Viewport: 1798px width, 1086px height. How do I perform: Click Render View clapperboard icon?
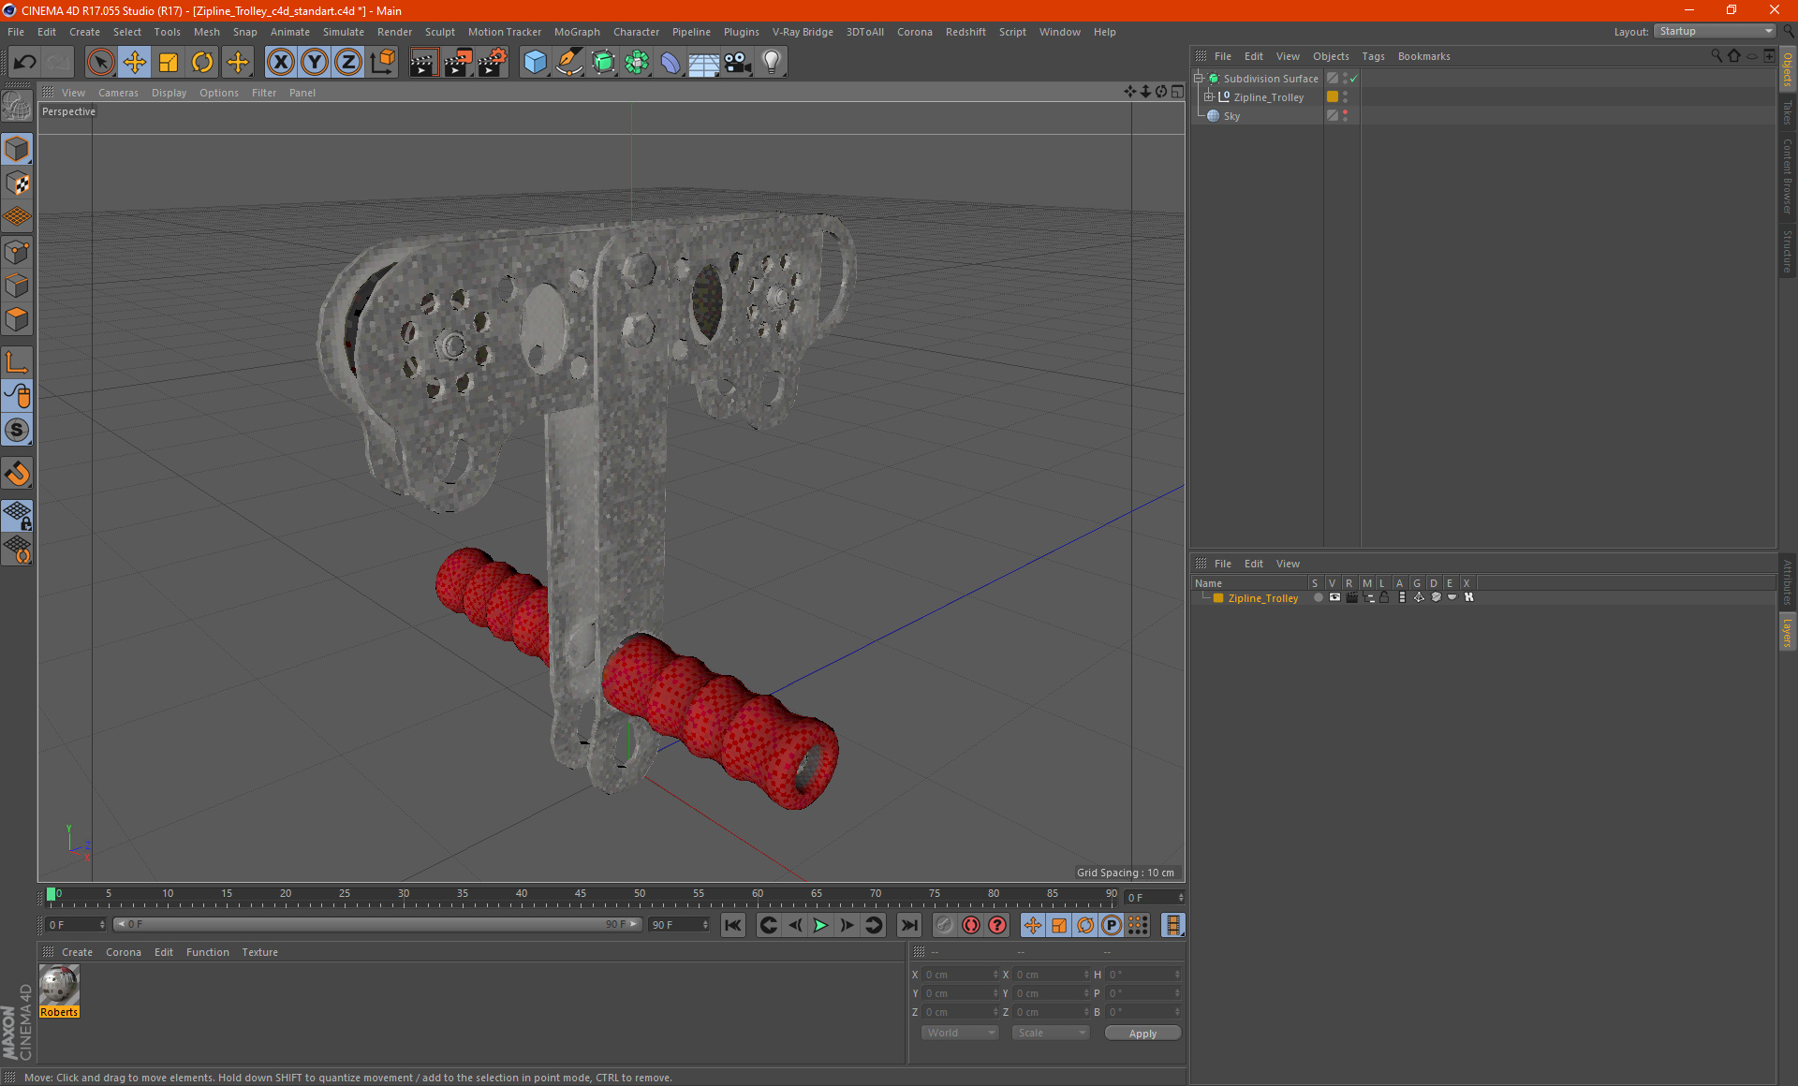423,63
